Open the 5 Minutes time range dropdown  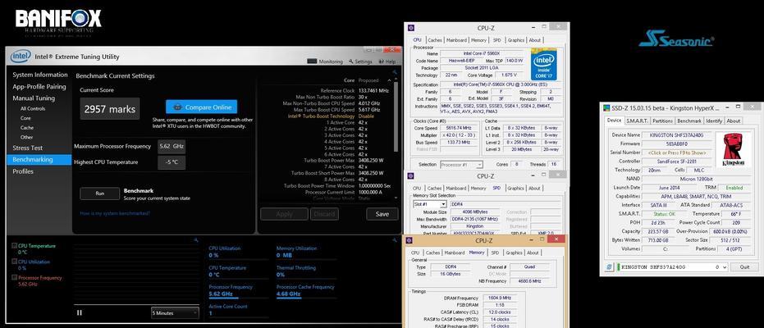coord(175,313)
